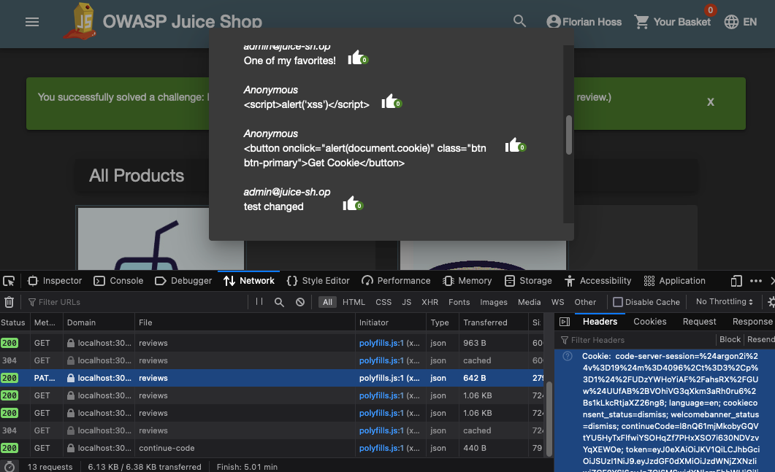The height and width of the screenshot is (472, 775).
Task: Like the 'One of my favorites!' review
Action: tap(357, 58)
